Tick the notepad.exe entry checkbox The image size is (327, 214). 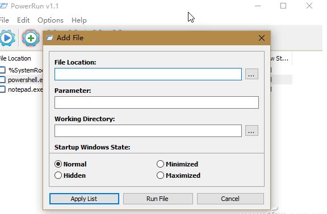(2, 89)
